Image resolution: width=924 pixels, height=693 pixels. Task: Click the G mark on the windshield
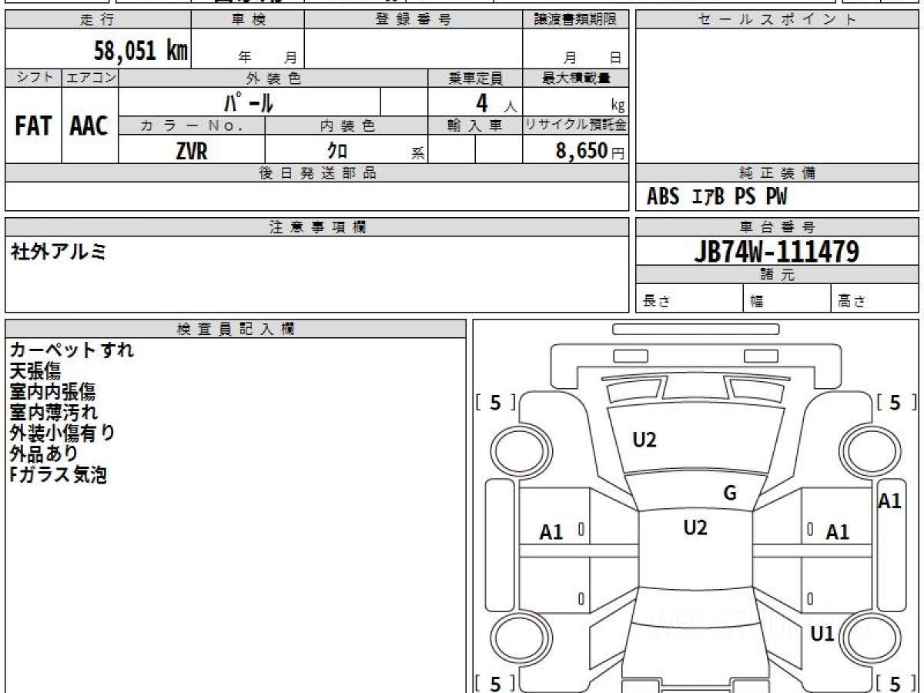[730, 494]
